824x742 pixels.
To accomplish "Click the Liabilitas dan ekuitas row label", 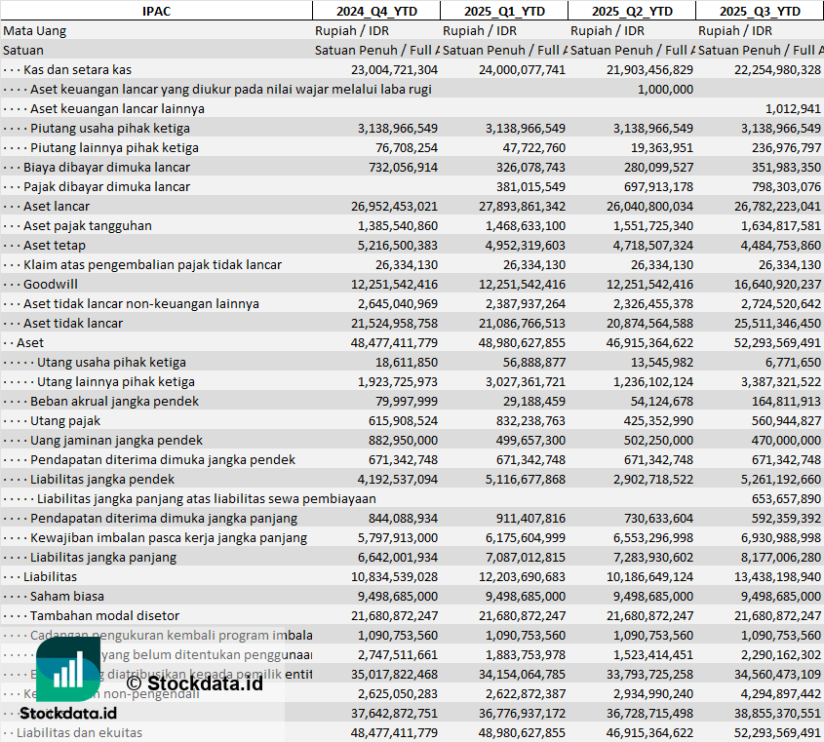I will pyautogui.click(x=79, y=732).
